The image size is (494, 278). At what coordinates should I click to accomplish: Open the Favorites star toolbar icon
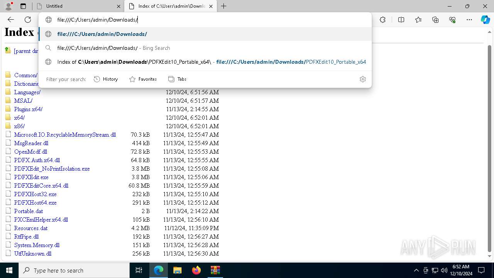coord(418,20)
